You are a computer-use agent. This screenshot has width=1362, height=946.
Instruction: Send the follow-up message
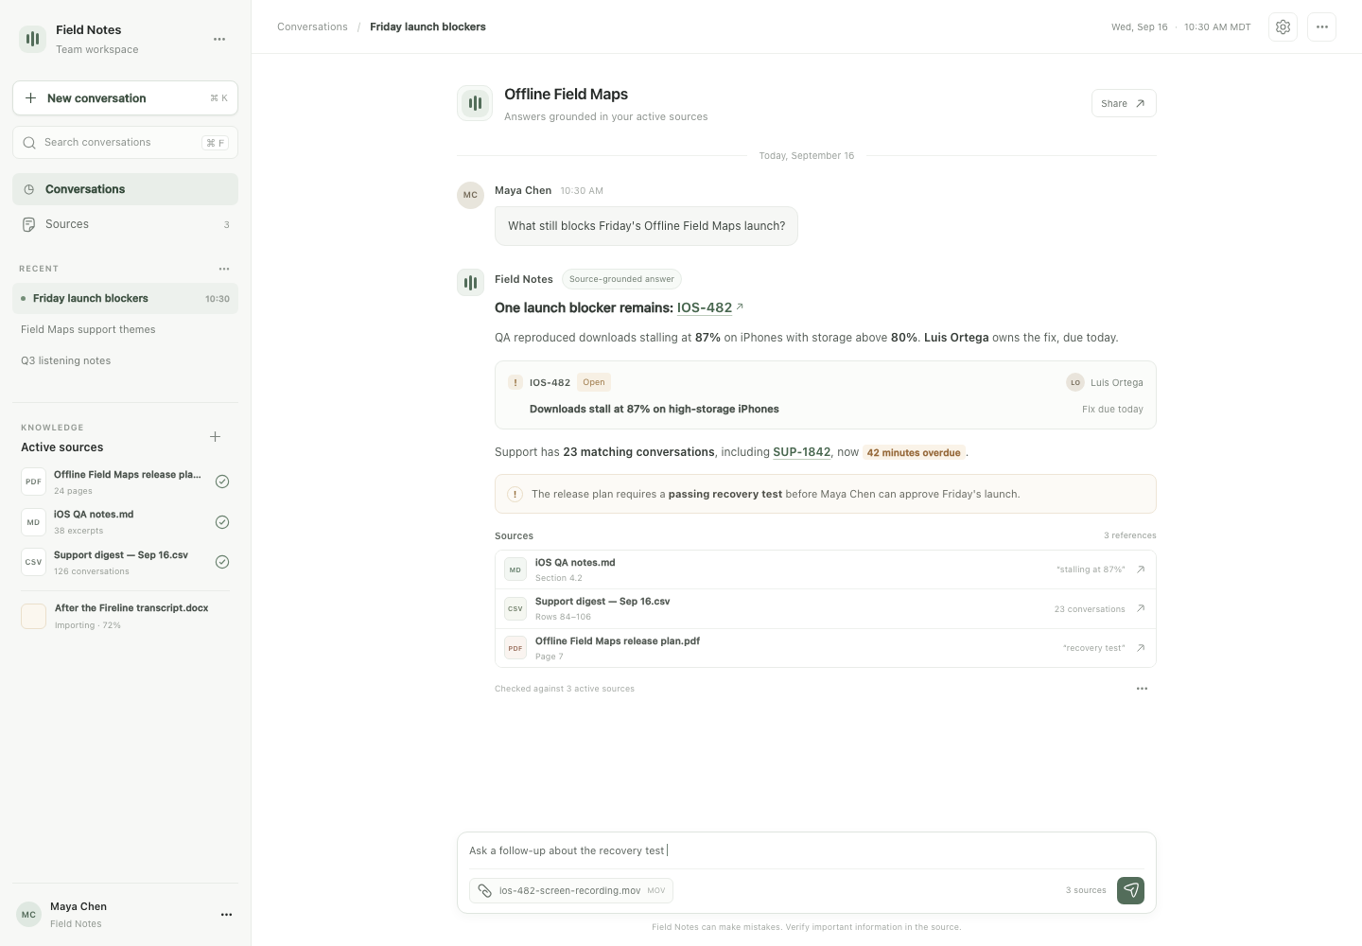pos(1130,890)
